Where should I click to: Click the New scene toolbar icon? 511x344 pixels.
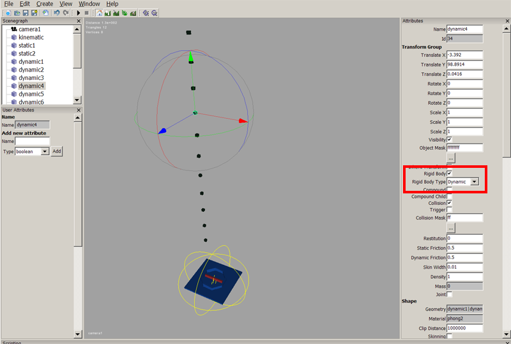coord(7,13)
